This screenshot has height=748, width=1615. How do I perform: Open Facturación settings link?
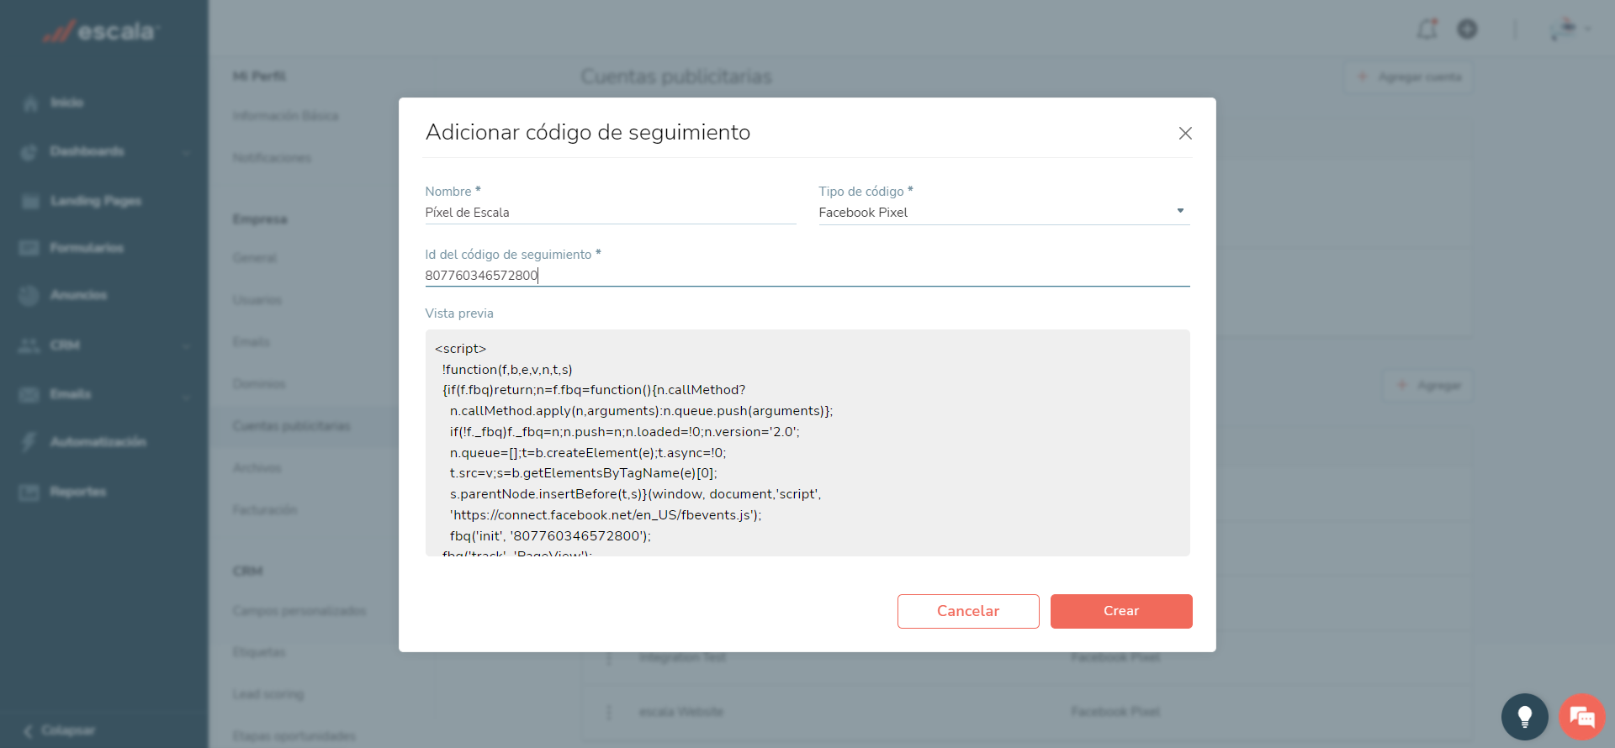[x=265, y=510]
